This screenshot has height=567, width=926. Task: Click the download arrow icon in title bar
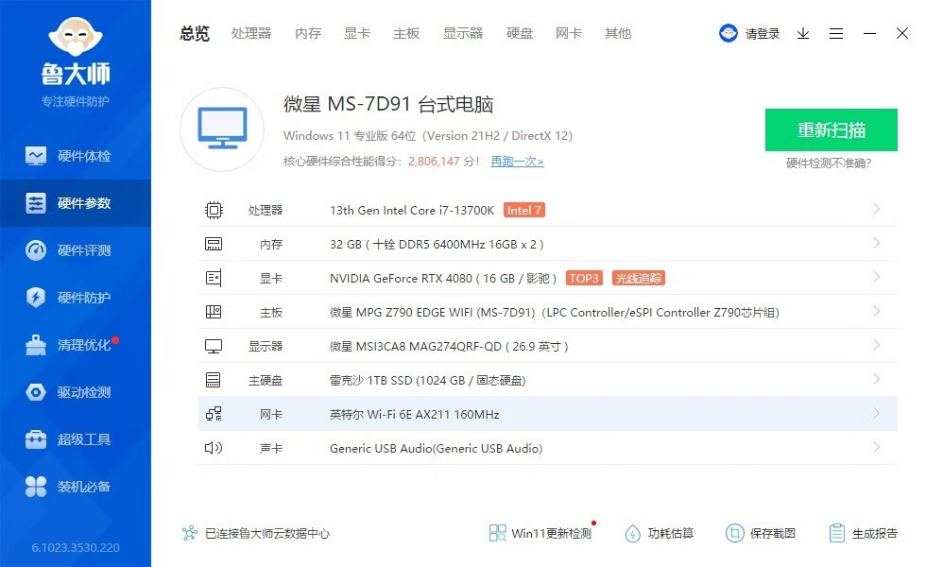point(802,34)
